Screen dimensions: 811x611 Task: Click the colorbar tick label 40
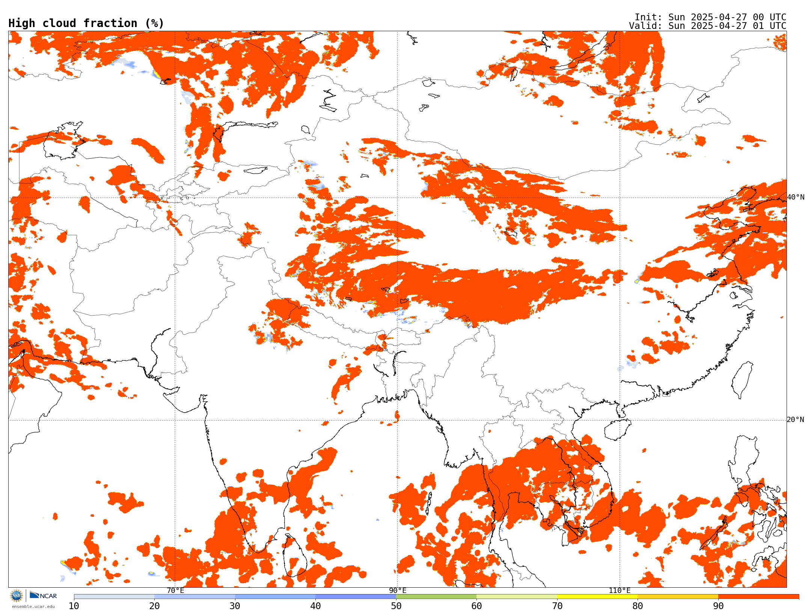coord(315,606)
